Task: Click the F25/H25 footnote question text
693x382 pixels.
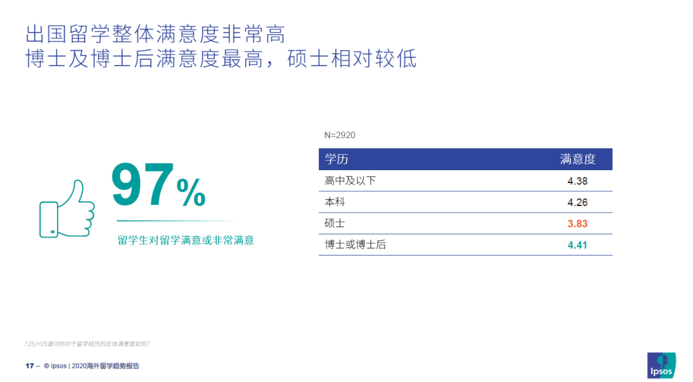Action: [x=87, y=344]
